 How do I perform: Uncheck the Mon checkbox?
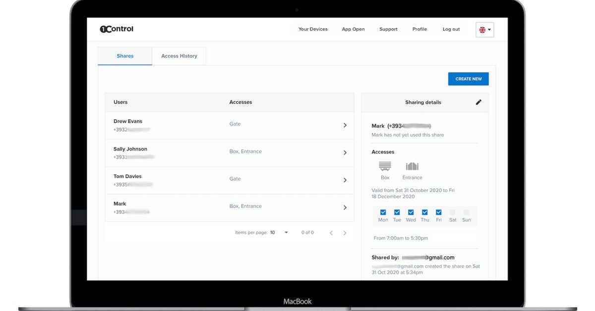click(383, 212)
